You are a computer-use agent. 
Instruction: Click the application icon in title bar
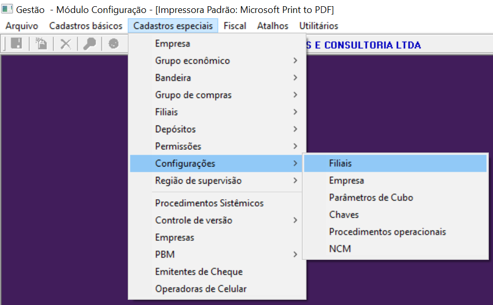(x=7, y=10)
